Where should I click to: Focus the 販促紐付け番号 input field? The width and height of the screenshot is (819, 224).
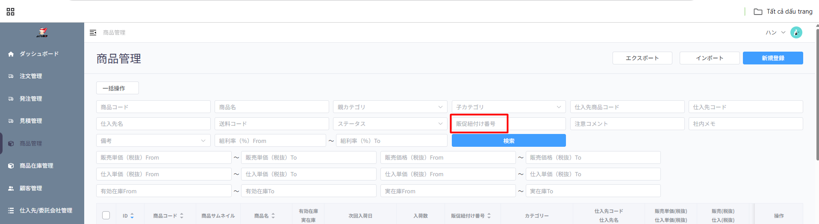[x=508, y=124]
